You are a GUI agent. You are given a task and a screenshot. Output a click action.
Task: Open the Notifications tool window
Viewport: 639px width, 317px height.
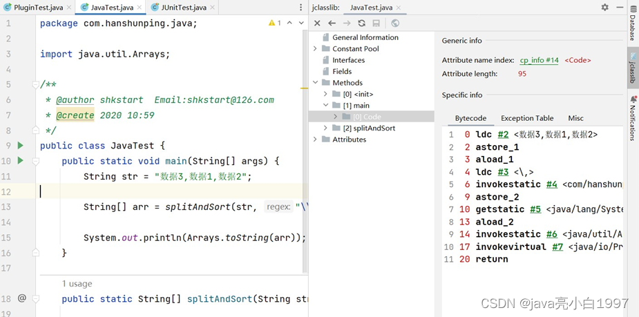633,118
